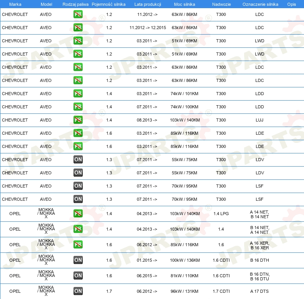The image size is (304, 299).
Task: Click the ON diesel icon in the A 17 DTS row
Action: 78,291
